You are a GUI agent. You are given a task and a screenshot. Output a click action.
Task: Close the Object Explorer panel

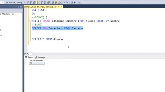[x=21, y=7]
